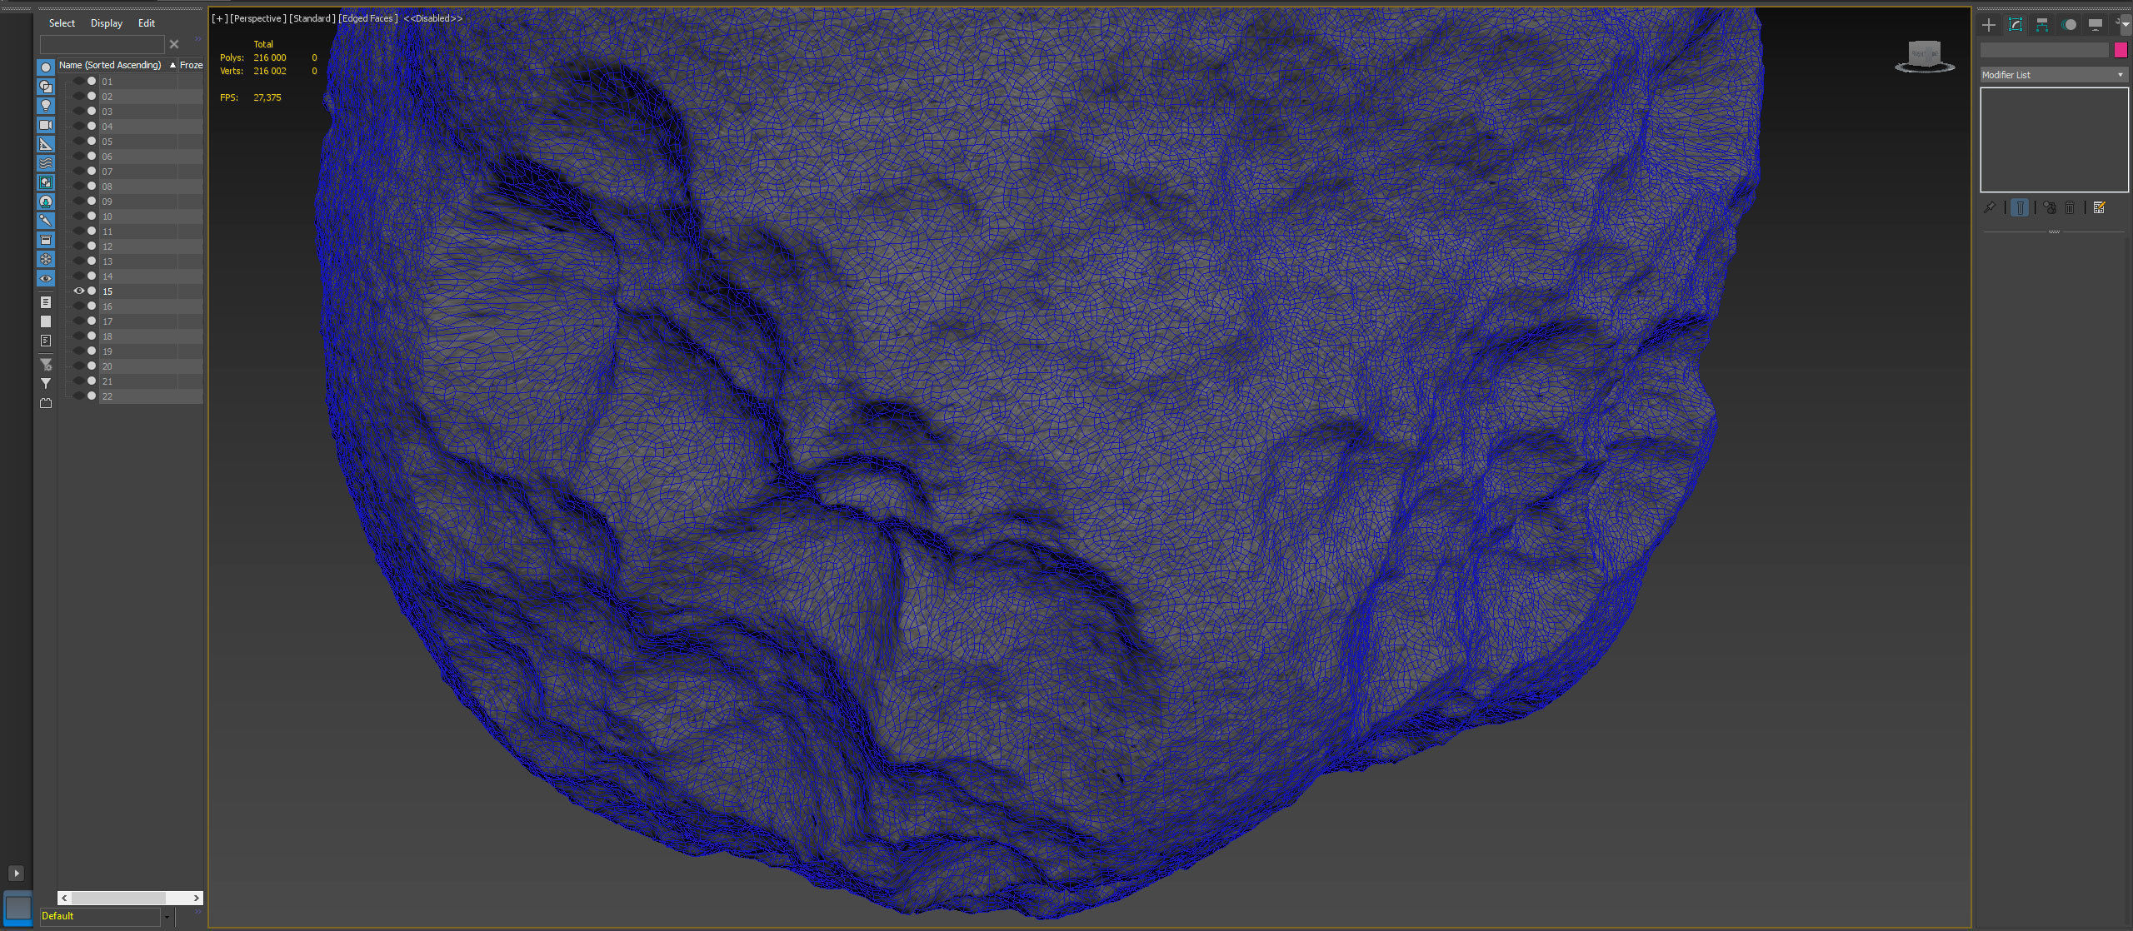The width and height of the screenshot is (2133, 931).
Task: Open the Edged Faces viewport menu
Action: coord(368,18)
